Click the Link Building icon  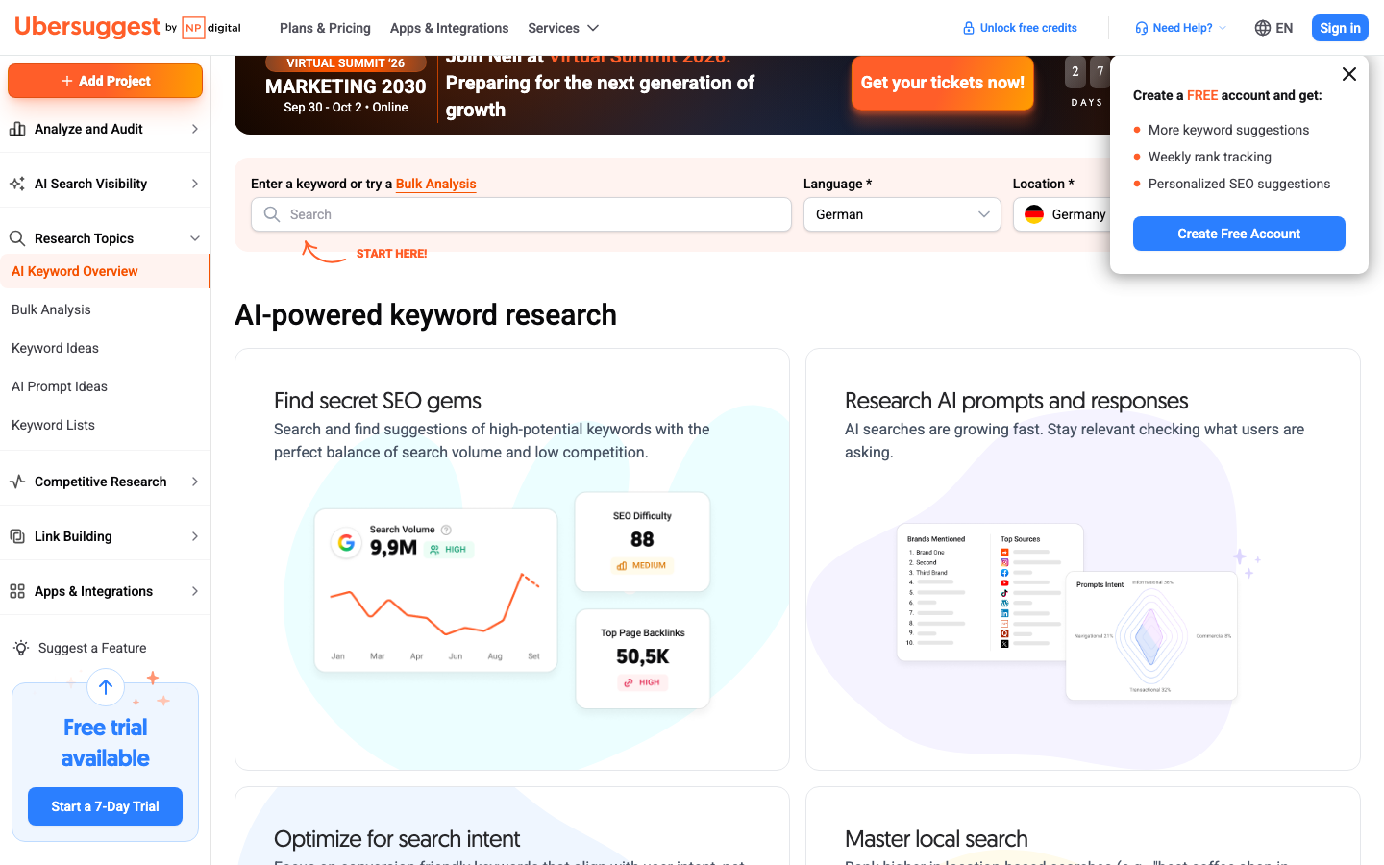coord(17,536)
